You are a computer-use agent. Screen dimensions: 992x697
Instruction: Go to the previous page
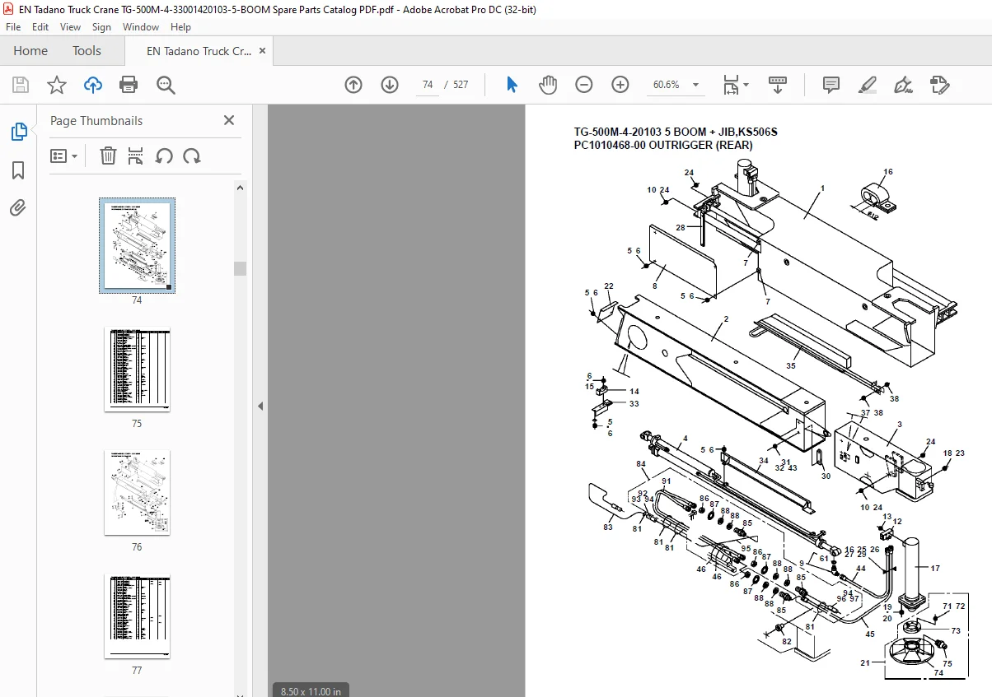pos(353,85)
